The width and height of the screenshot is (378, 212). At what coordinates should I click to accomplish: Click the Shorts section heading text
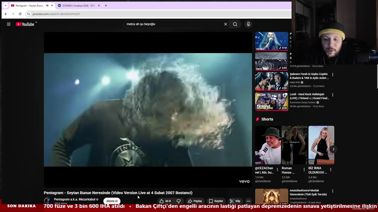click(267, 119)
